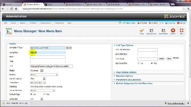The width and height of the screenshot is (191, 107).
Task: Click the Note input field
Action: [x=48, y=62]
